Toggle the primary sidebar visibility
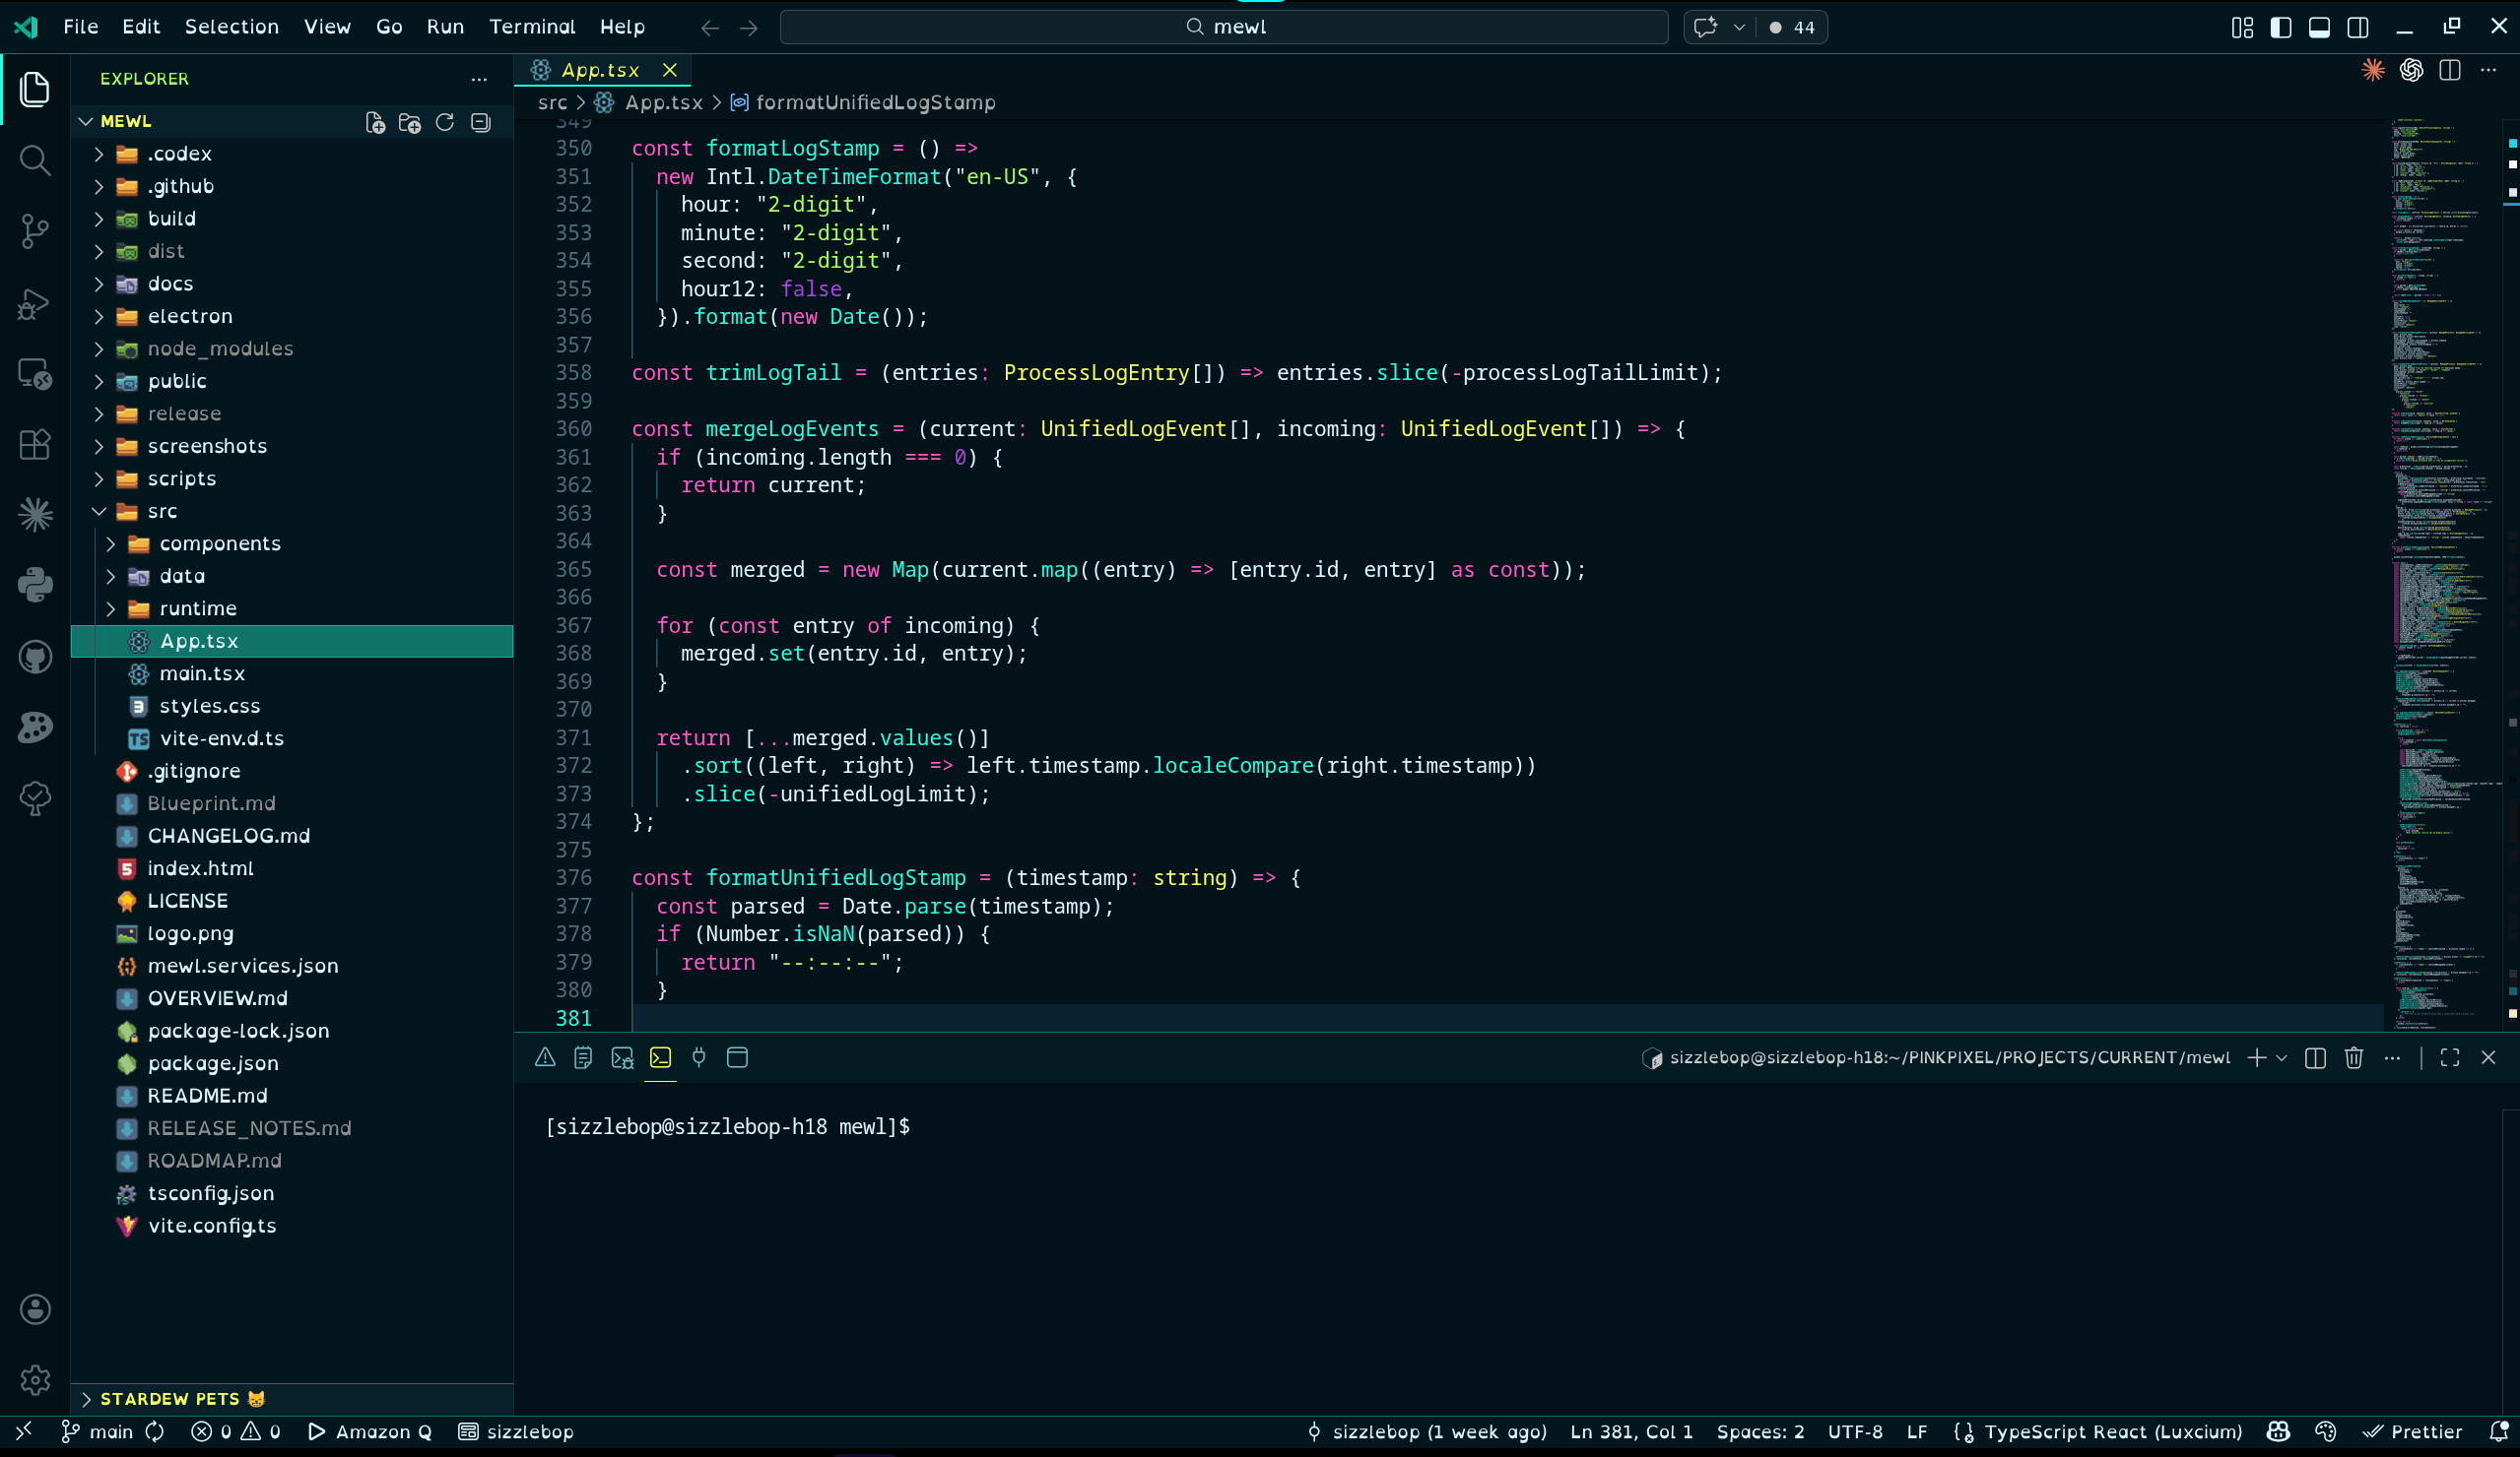The width and height of the screenshot is (2520, 1457). click(x=2281, y=27)
